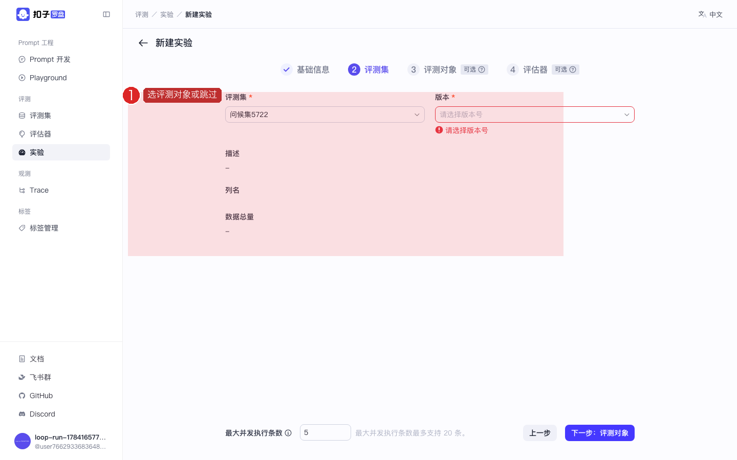Click 下一步：评测对象 button

point(600,433)
